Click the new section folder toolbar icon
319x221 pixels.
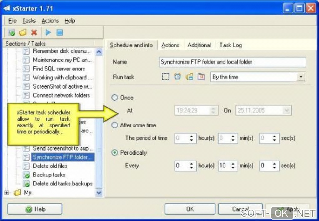click(x=23, y=32)
